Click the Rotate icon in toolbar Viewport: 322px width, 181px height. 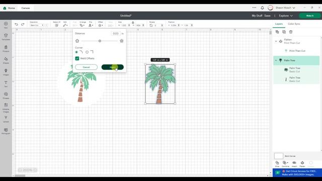151,25
